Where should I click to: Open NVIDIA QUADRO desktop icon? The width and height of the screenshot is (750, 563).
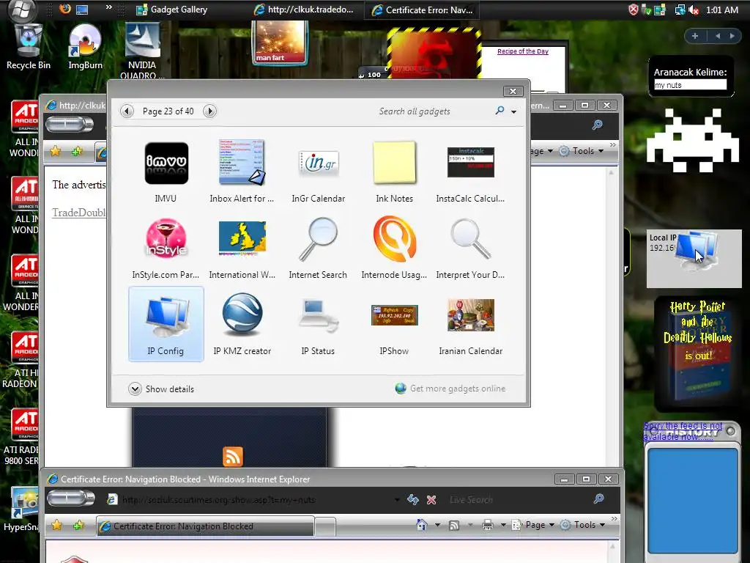(142, 51)
